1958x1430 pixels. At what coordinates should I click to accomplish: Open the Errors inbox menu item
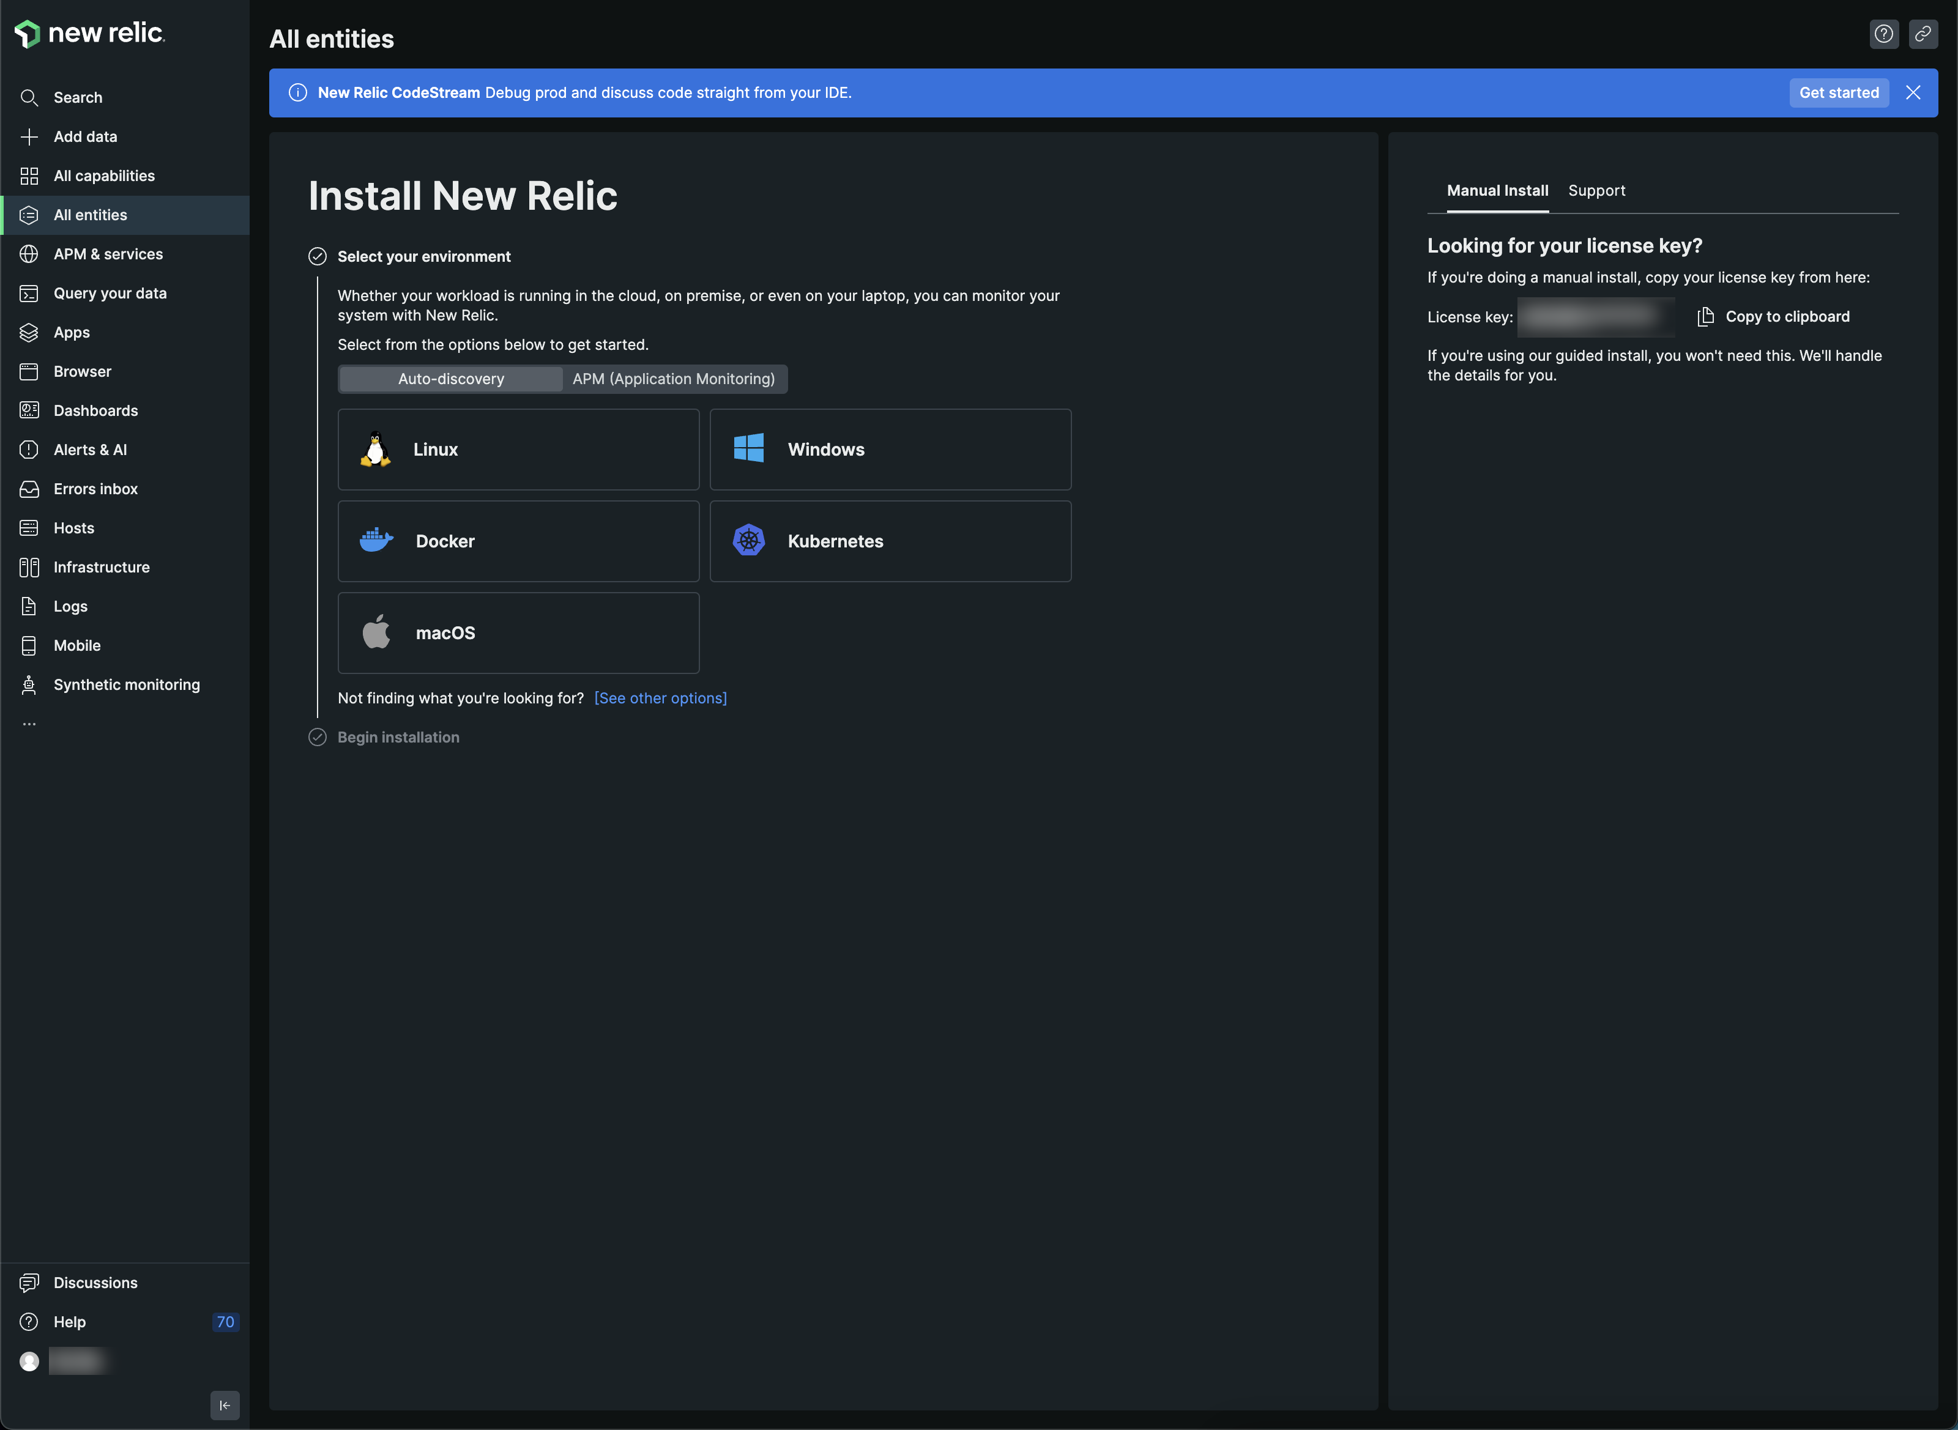[x=125, y=489]
